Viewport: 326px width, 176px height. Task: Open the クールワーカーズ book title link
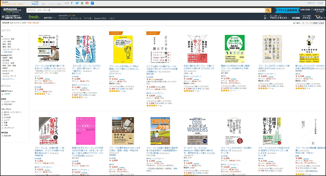coord(199,150)
